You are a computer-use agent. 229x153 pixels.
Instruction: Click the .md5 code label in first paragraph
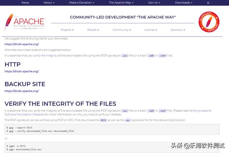151,56
